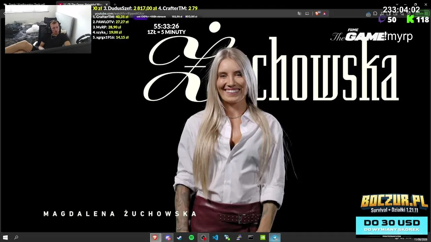The height and width of the screenshot is (242, 431).
Task: Click the cast screen icon in address bar
Action: click(x=307, y=13)
